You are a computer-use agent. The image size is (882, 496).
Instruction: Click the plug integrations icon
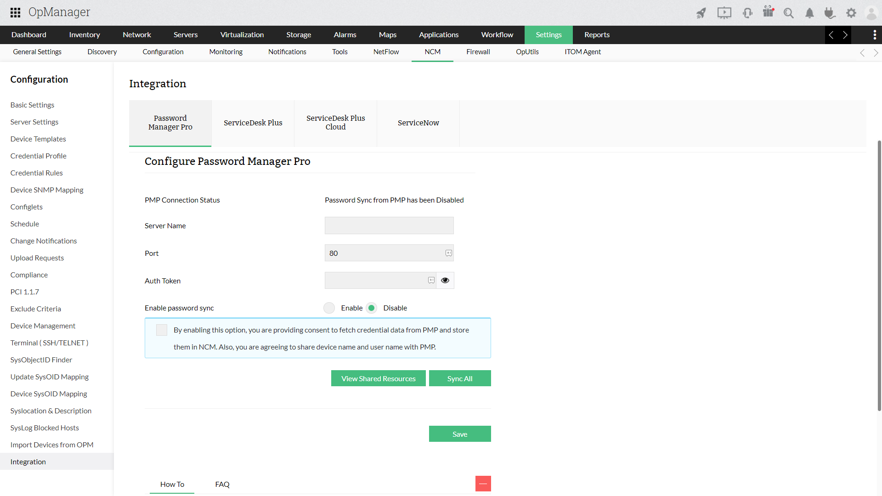click(830, 13)
